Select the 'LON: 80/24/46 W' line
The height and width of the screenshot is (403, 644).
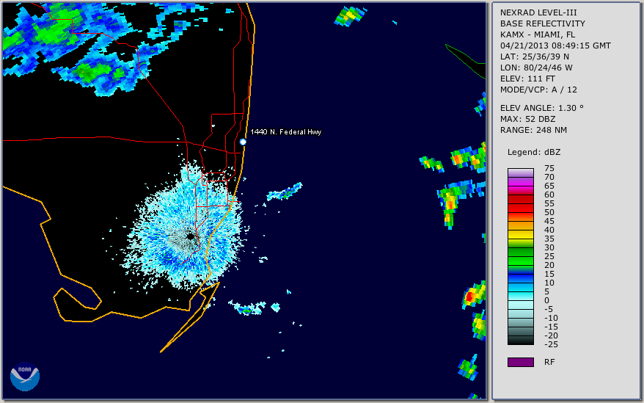(536, 68)
